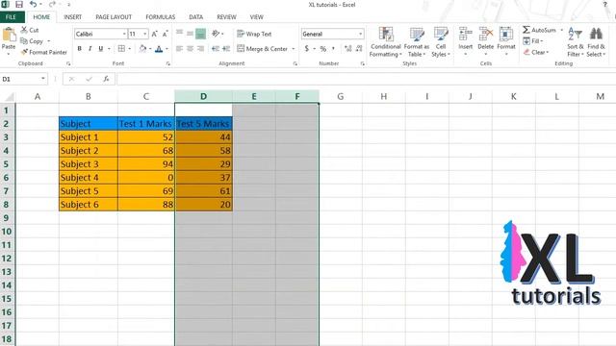
Task: Apply Percent Style format
Action: (x=323, y=49)
